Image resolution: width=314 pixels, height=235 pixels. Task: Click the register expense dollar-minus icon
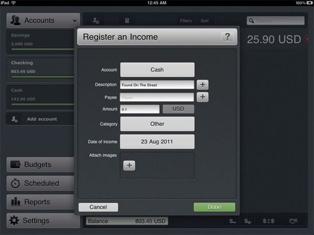tap(232, 221)
